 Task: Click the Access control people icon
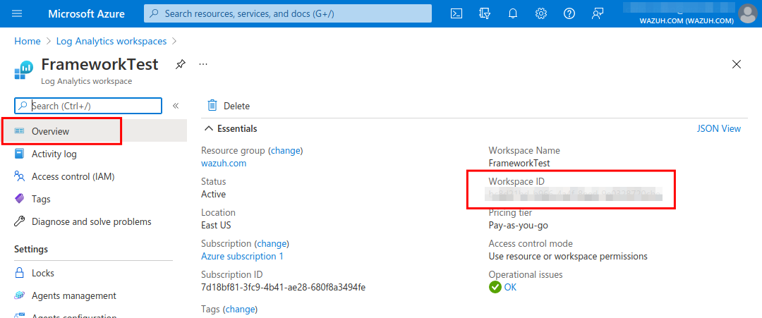(19, 176)
